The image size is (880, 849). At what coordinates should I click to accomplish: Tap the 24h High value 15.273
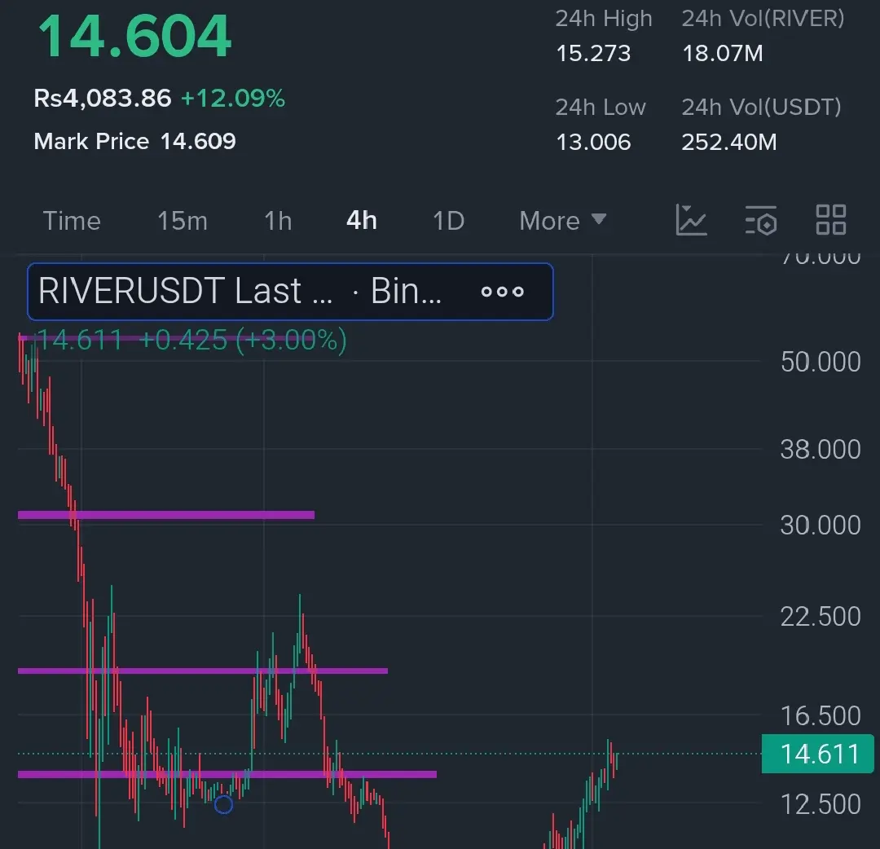click(x=593, y=54)
